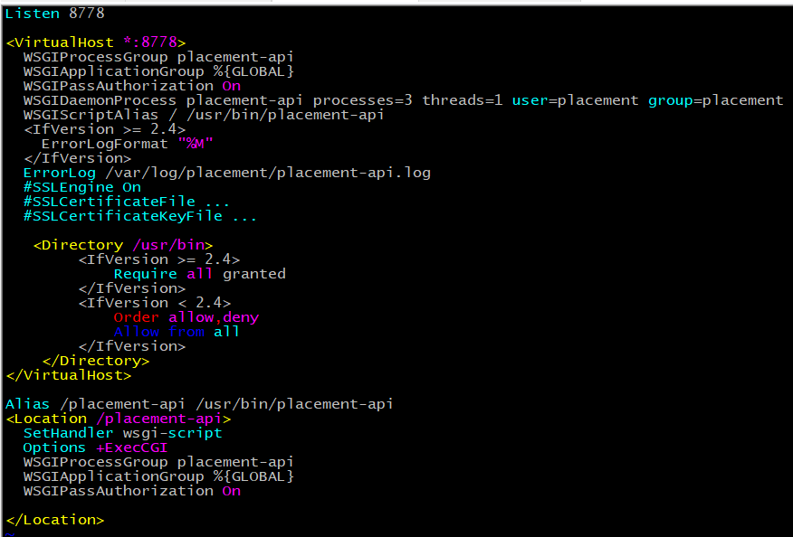This screenshot has width=793, height=537.
Task: Click the 'Listen 8778' line
Action: tap(54, 14)
